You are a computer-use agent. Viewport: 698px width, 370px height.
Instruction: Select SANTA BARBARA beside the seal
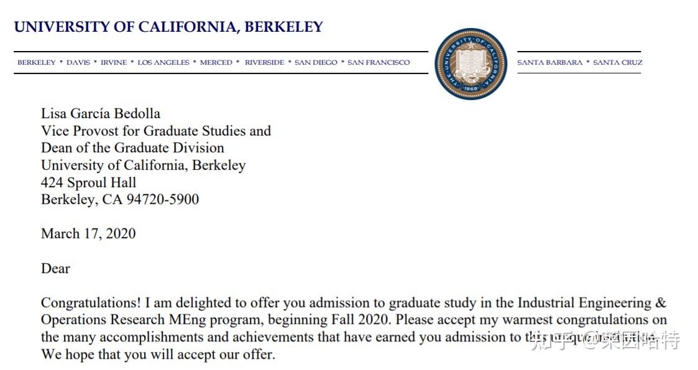tap(550, 63)
